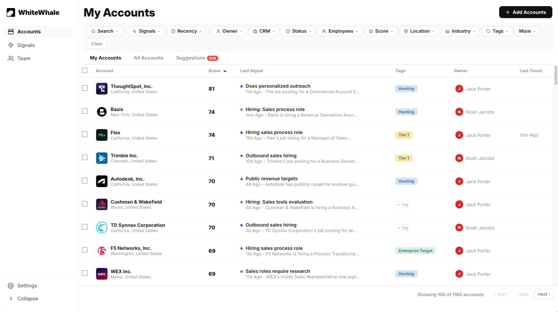Open Settings from the sidebar
This screenshot has height=312, width=558.
click(x=39, y=285)
